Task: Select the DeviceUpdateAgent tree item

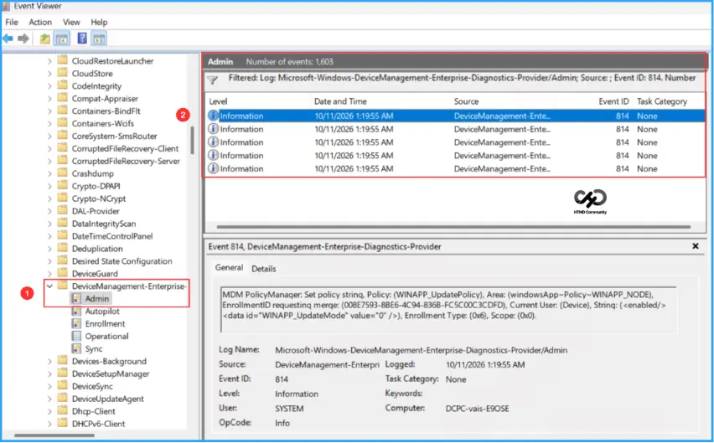Action: pyautogui.click(x=107, y=399)
